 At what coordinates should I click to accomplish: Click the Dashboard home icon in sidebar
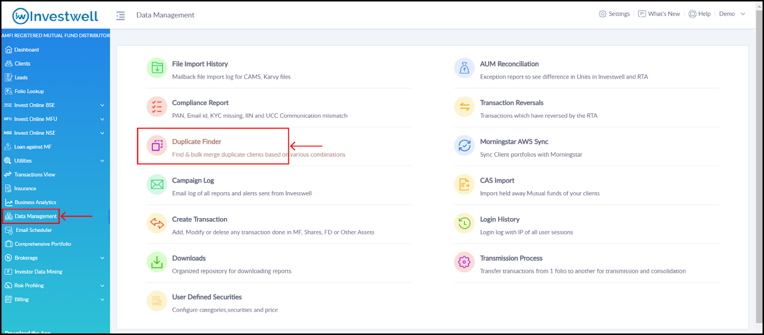tap(8, 50)
